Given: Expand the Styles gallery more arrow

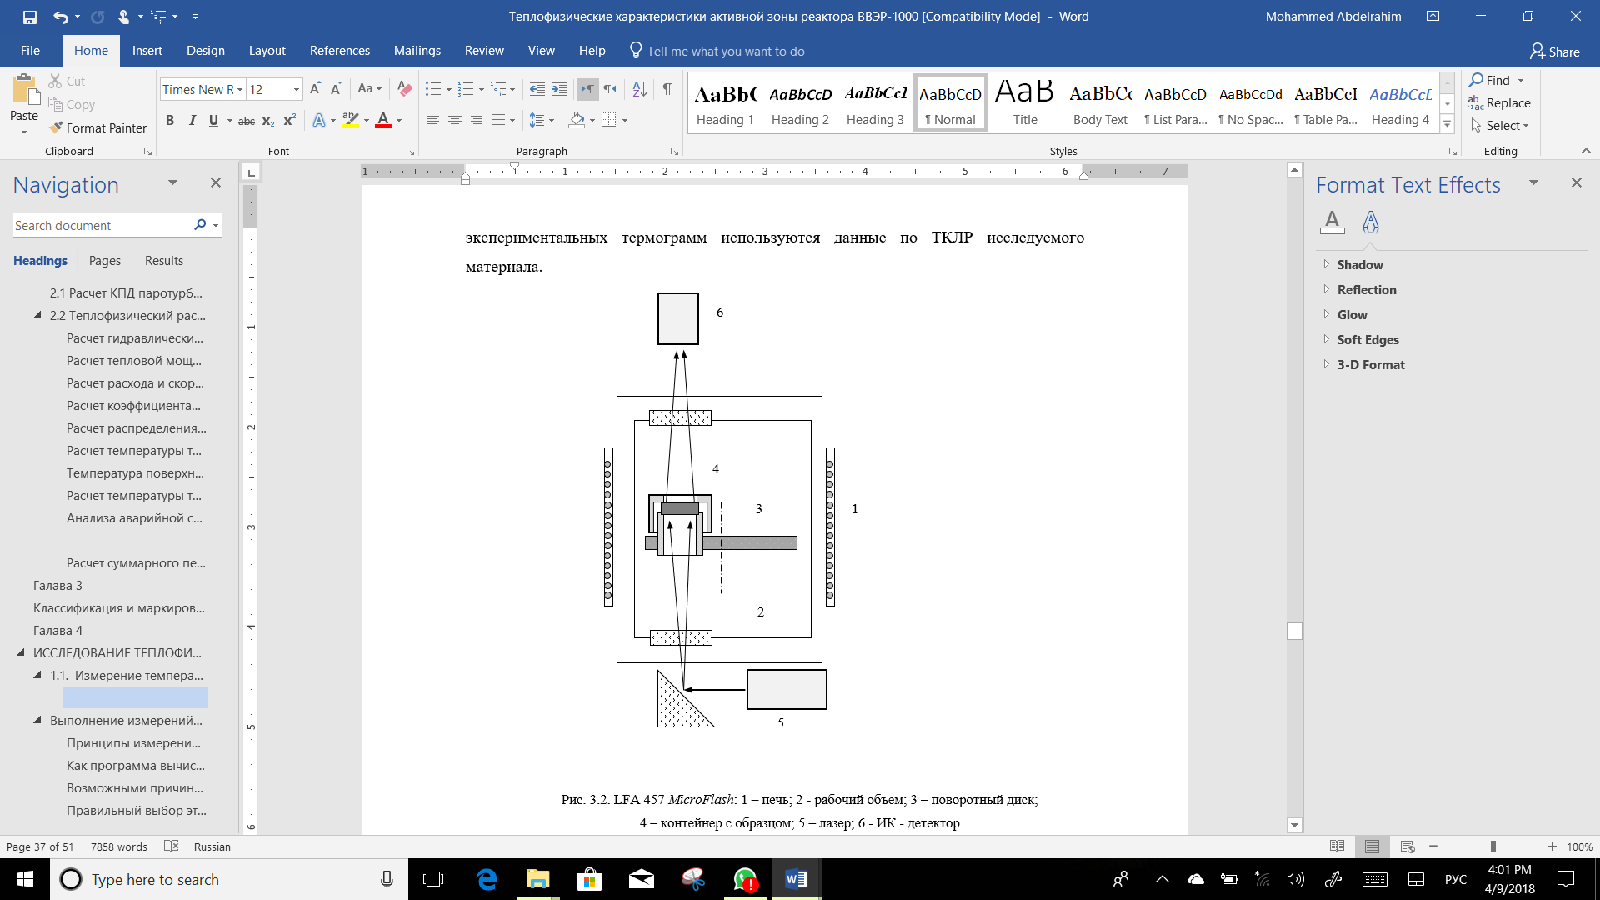Looking at the screenshot, I should (x=1447, y=124).
